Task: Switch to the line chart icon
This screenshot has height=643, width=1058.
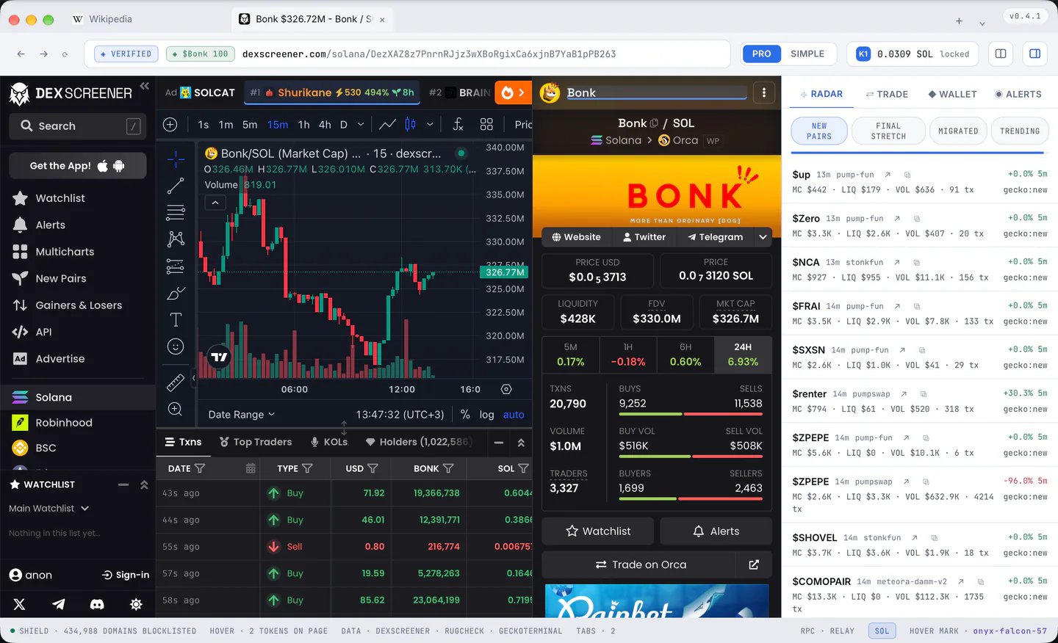Action: (387, 125)
